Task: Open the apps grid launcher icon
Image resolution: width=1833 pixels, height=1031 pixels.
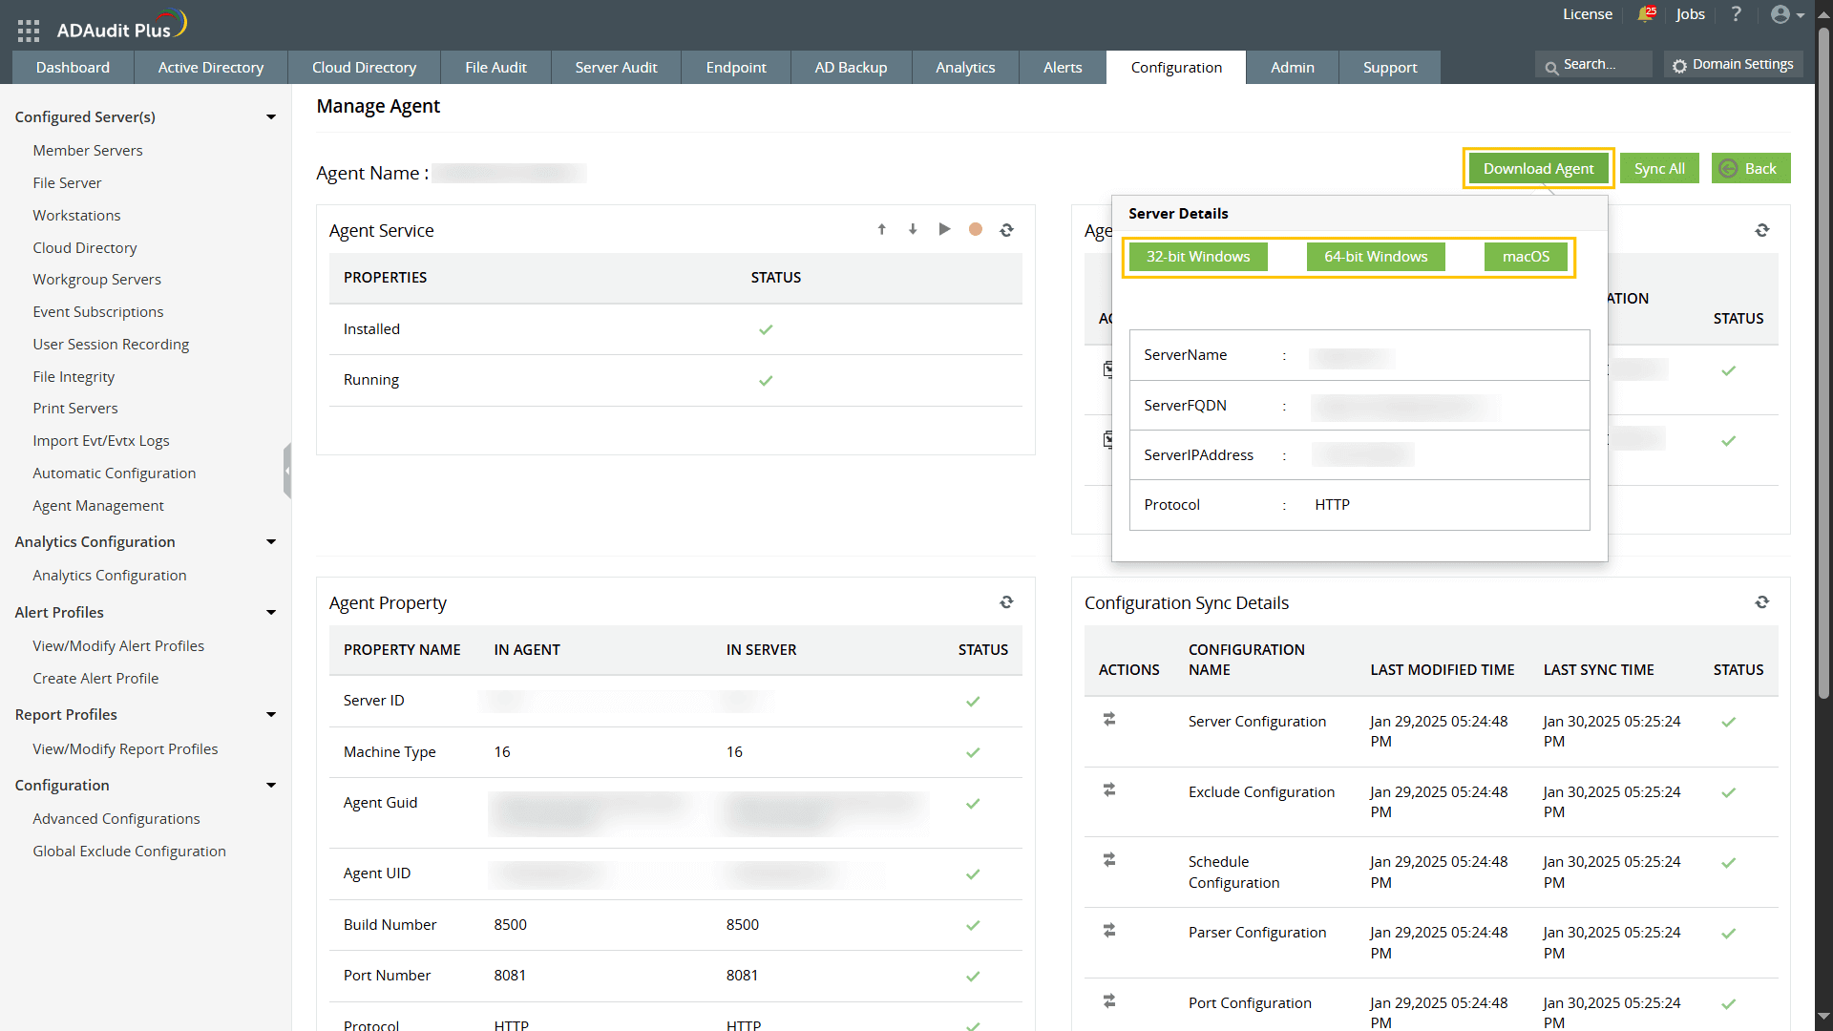Action: (x=29, y=31)
